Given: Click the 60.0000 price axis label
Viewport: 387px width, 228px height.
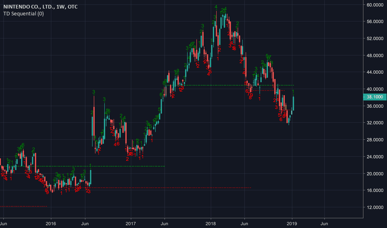Looking at the screenshot, I should click(x=375, y=5).
